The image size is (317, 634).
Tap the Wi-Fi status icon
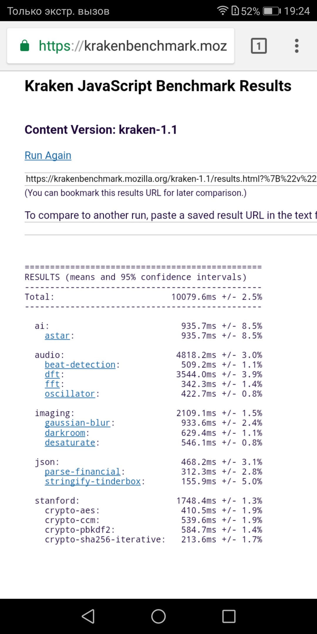222,11
